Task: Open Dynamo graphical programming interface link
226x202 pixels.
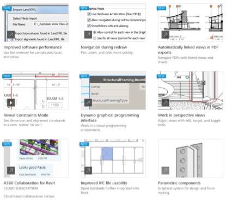Action: pos(110,118)
